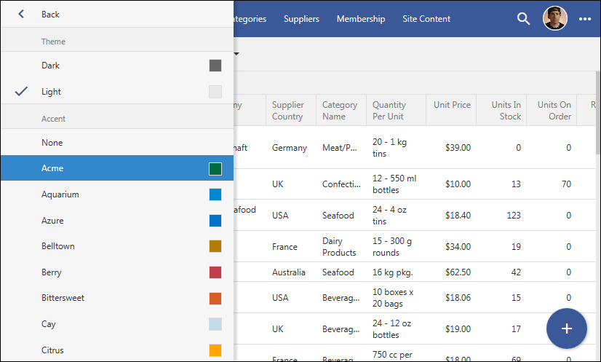Click the Light theme white swatch
601x362 pixels.
[x=215, y=92]
